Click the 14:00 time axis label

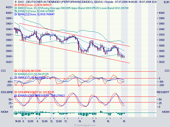(18, 121)
